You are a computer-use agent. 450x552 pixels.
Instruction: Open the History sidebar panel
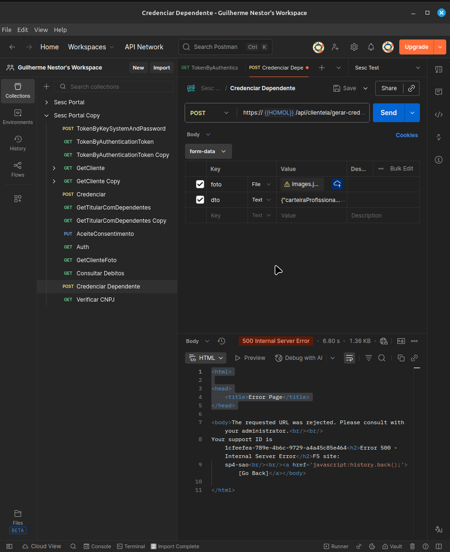(x=18, y=143)
